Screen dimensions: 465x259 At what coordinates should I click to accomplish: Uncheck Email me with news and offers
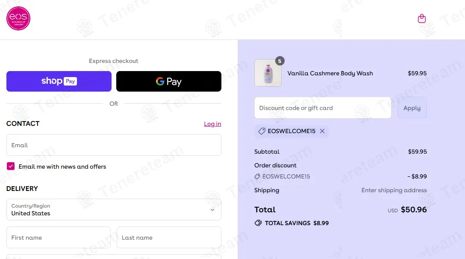[x=11, y=167]
